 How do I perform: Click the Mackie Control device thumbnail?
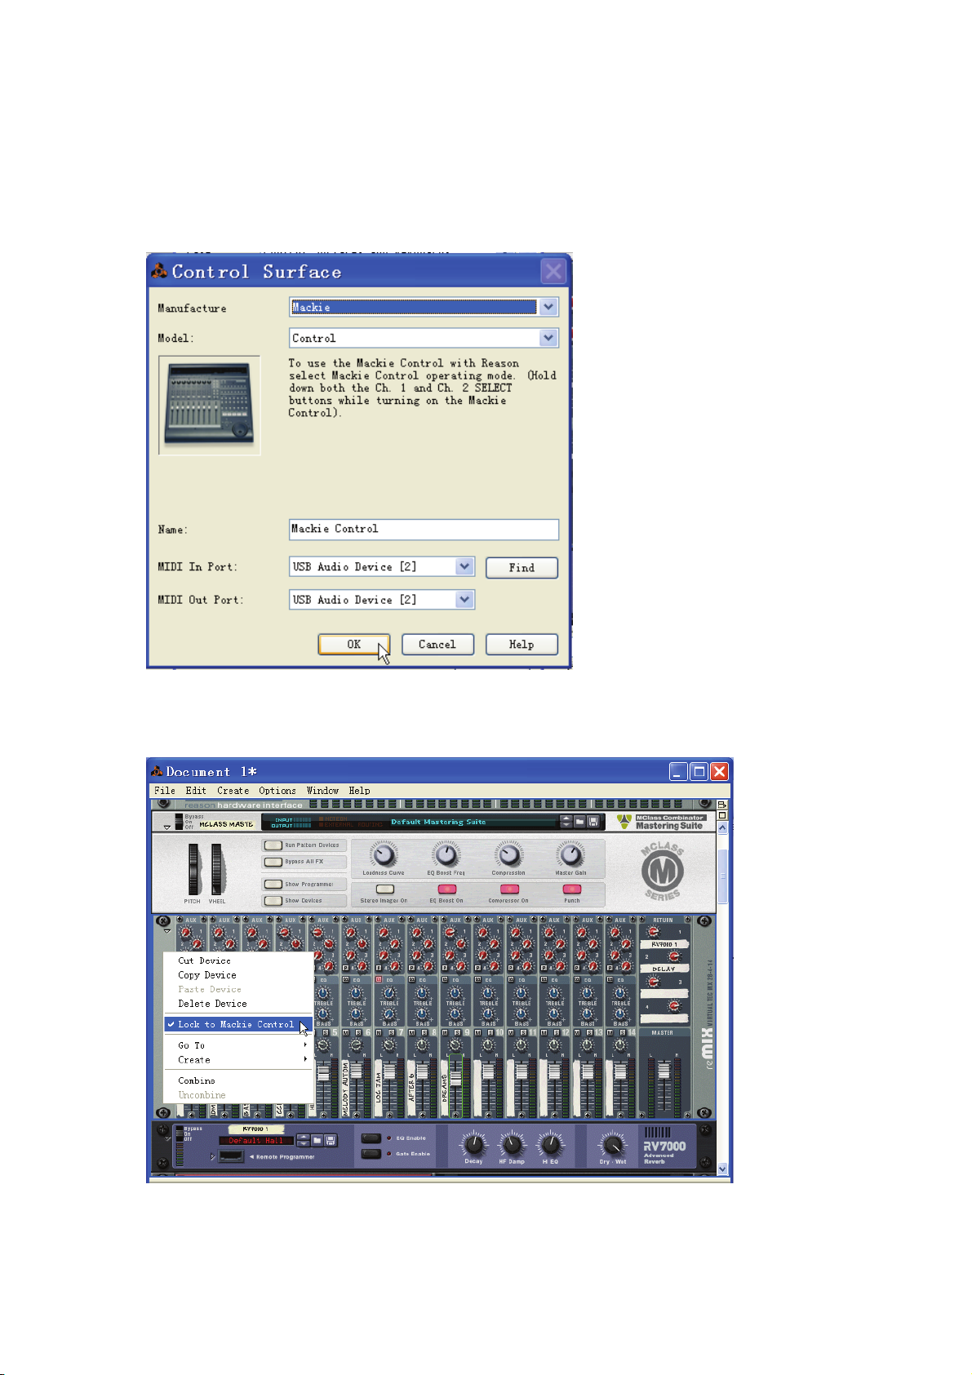[210, 405]
